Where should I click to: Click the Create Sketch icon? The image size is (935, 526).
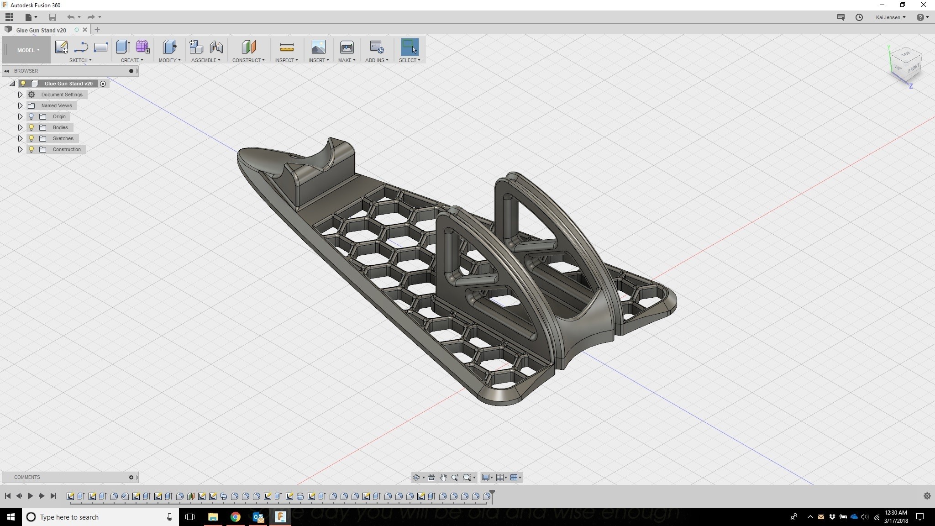61,47
